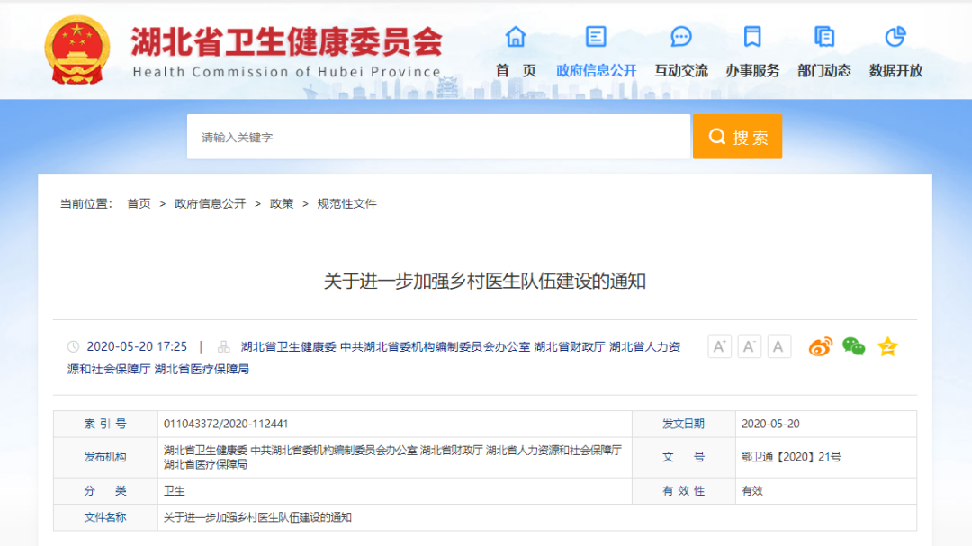Click the 互动交流 chat bubble icon
Image resolution: width=972 pixels, height=546 pixels.
pyautogui.click(x=681, y=37)
